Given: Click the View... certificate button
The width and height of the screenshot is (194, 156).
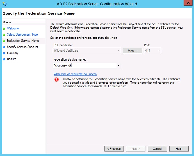Looking at the screenshot, I should pyautogui.click(x=132, y=51).
